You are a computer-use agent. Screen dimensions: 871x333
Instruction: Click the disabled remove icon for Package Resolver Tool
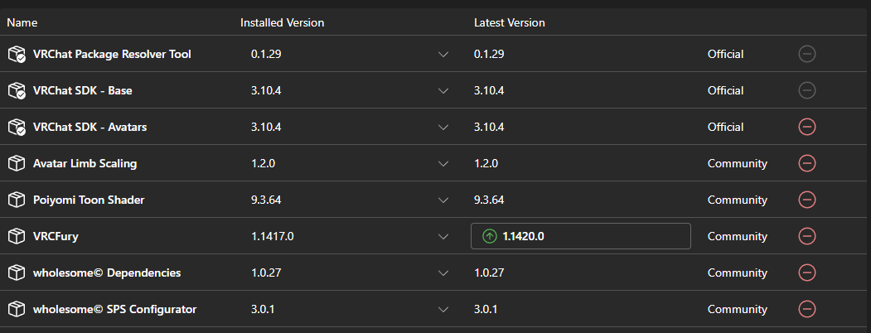(x=806, y=54)
